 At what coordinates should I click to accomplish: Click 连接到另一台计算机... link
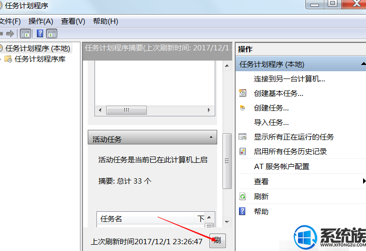(289, 79)
